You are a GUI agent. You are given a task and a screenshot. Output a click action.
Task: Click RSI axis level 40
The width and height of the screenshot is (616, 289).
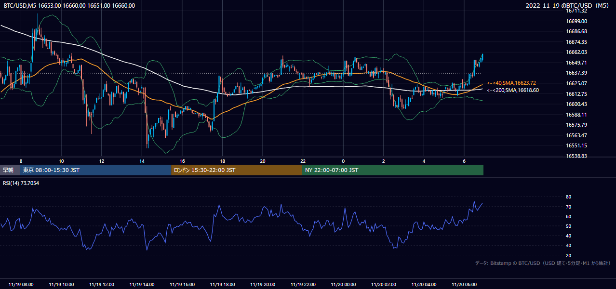click(569, 236)
